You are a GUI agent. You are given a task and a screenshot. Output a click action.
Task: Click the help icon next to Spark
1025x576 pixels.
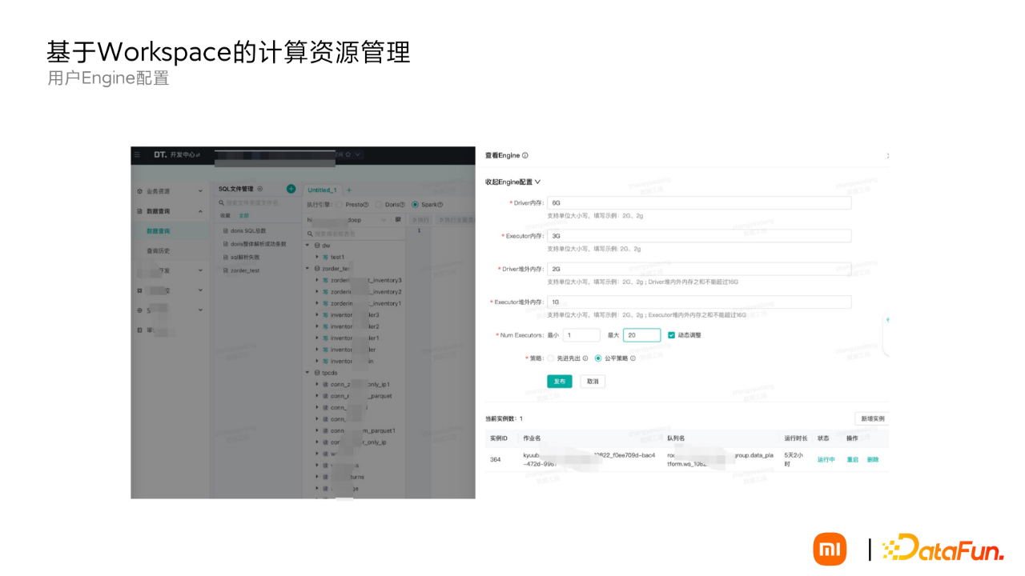(440, 204)
